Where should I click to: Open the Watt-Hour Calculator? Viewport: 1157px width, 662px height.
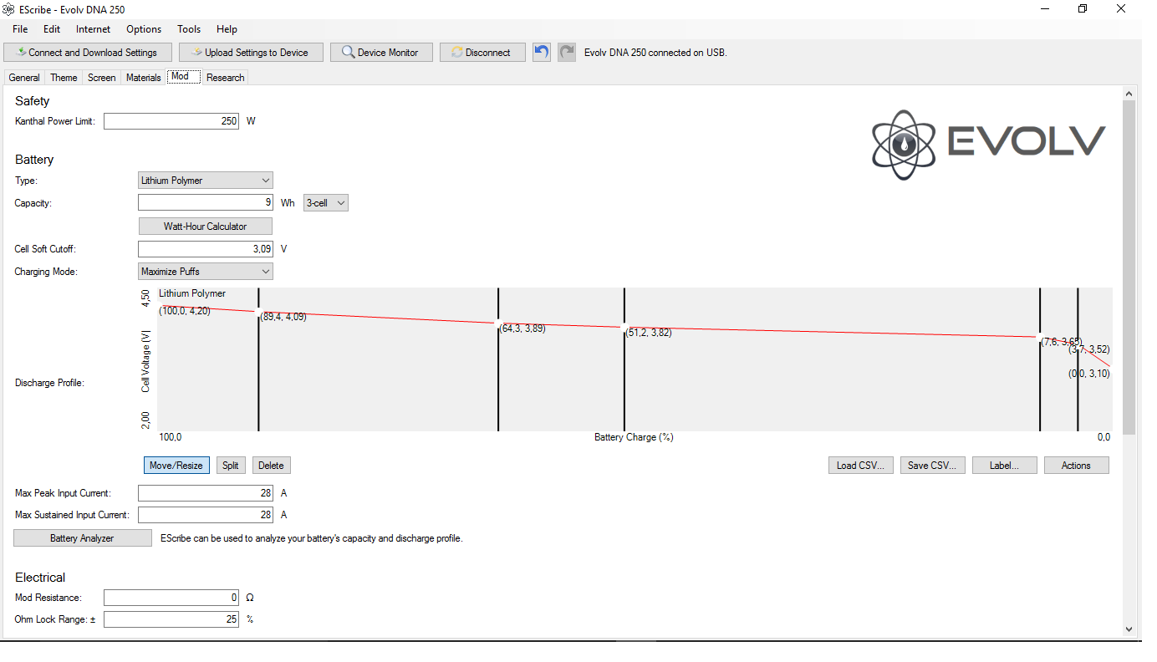(x=205, y=227)
